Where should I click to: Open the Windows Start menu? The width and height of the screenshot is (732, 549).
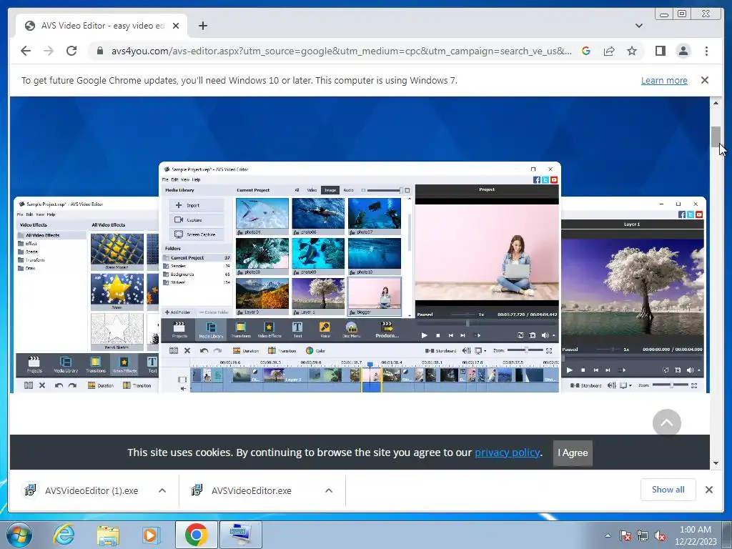19,535
